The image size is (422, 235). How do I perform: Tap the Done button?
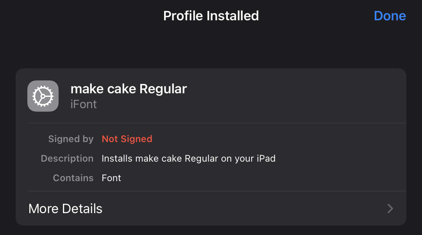(x=390, y=16)
